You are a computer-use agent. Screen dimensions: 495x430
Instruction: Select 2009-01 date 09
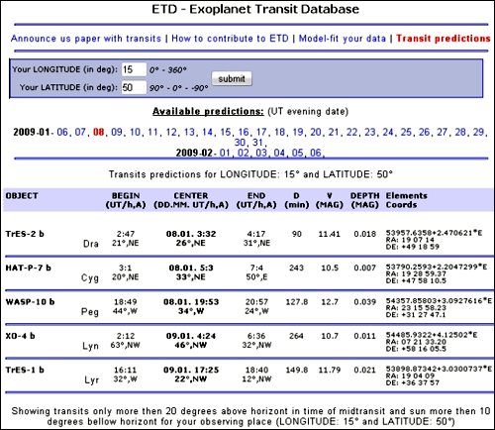(x=117, y=132)
